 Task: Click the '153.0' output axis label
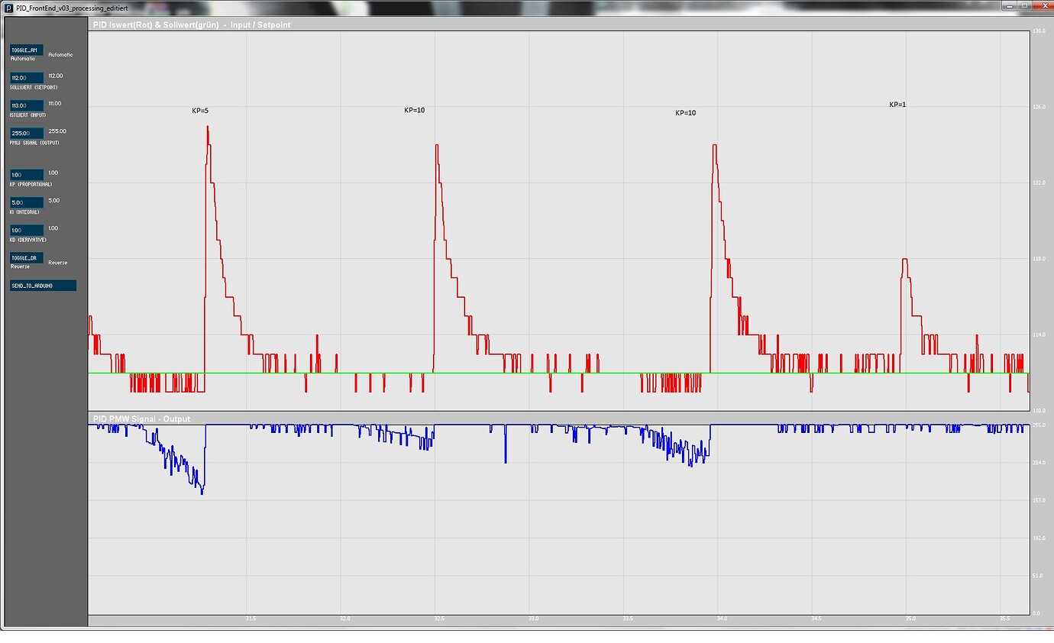tap(1038, 500)
